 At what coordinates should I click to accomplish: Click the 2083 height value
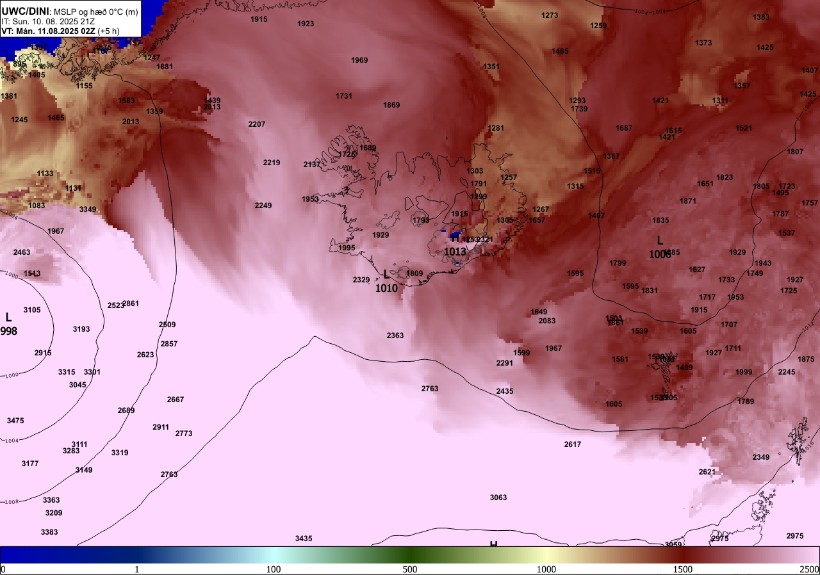(547, 321)
